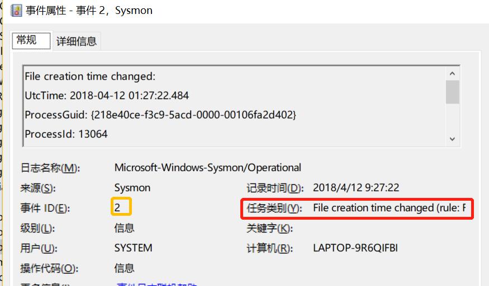Click the ProcessId 13064 line
The height and width of the screenshot is (286, 489).
coord(66,134)
